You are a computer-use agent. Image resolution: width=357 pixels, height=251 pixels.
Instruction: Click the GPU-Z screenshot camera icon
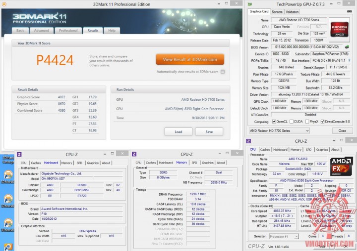pyautogui.click(x=349, y=11)
